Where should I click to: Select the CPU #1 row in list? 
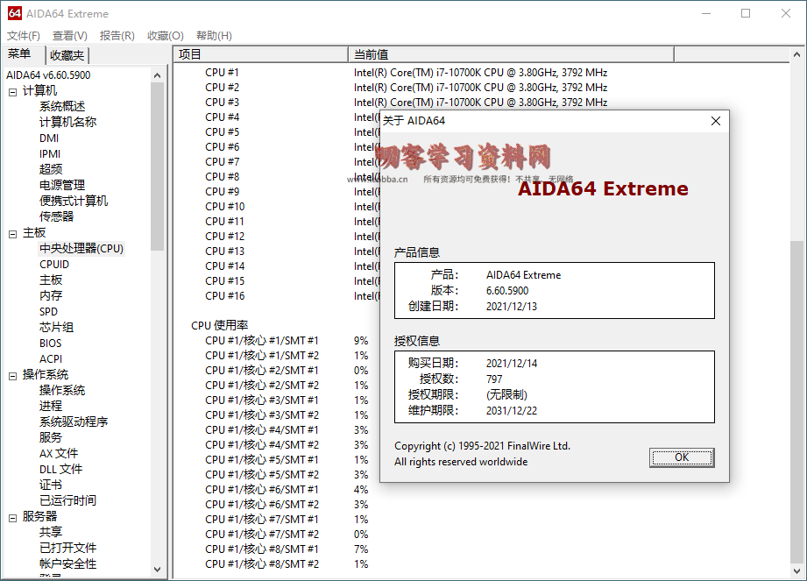pyautogui.click(x=222, y=73)
